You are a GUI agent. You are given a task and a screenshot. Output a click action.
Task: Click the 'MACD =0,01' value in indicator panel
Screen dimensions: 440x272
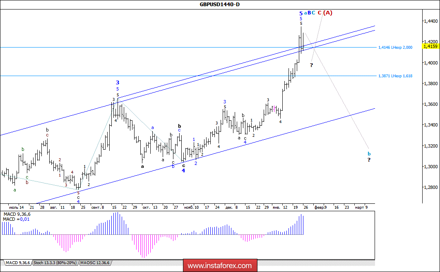click(16, 220)
